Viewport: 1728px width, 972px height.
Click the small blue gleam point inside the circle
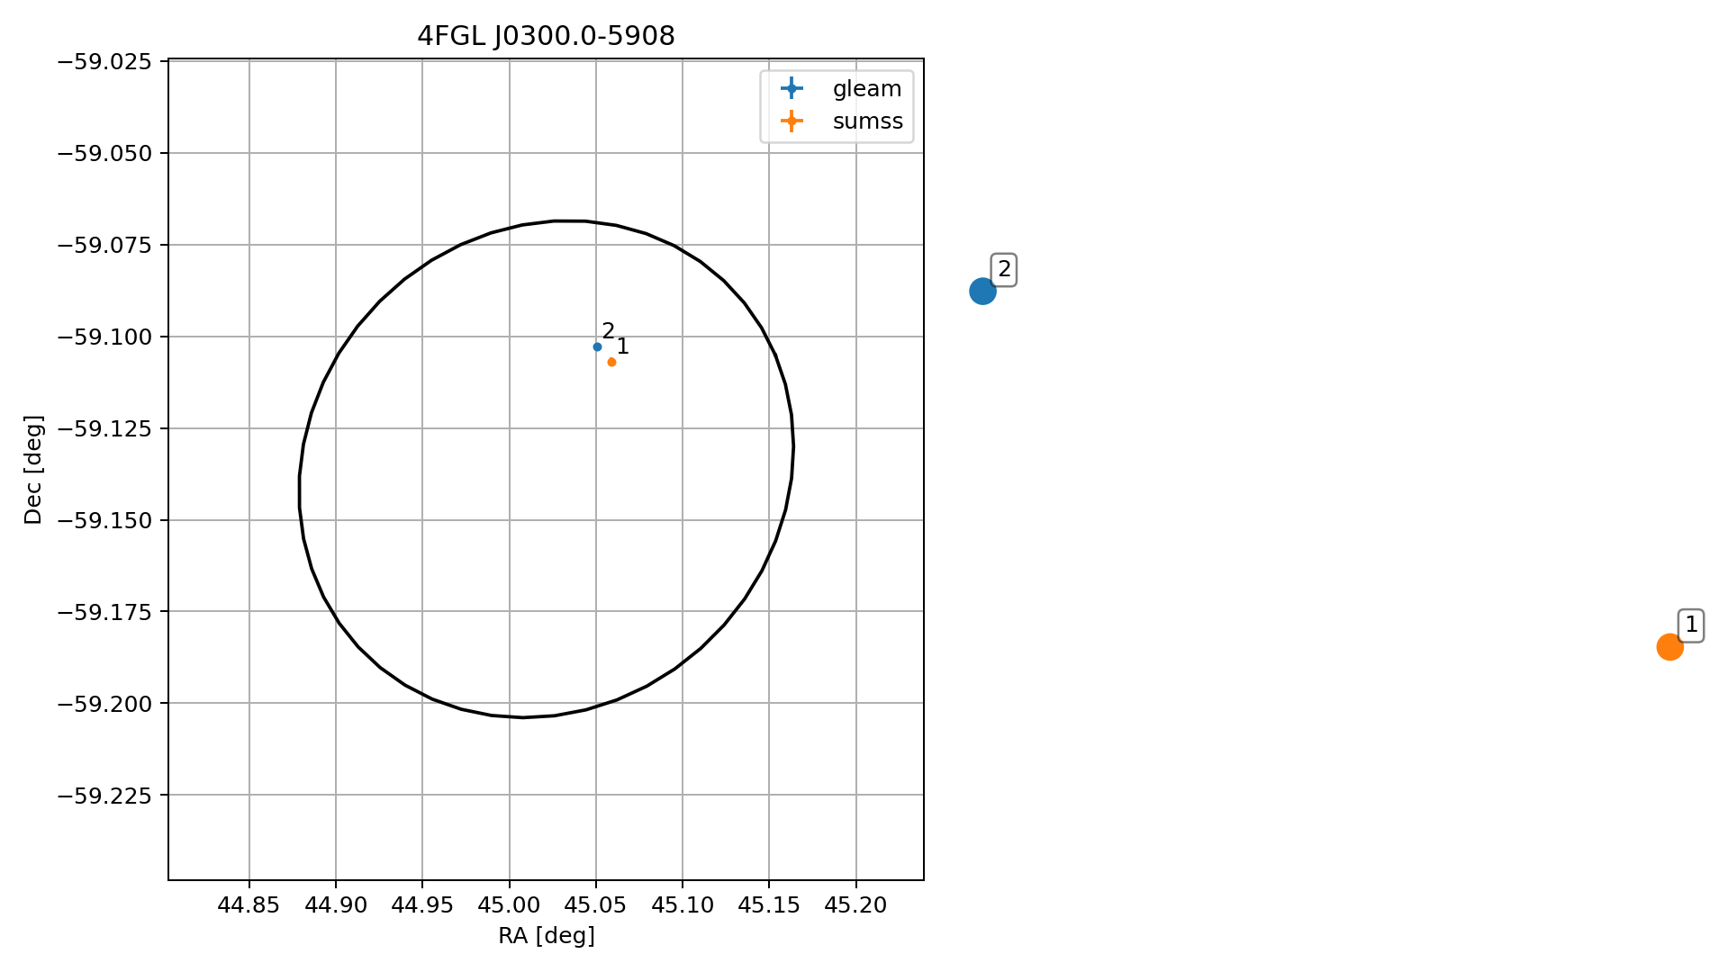[x=597, y=346]
